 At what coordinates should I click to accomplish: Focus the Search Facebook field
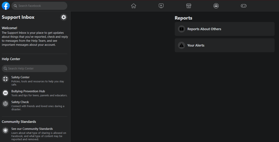coord(39,6)
